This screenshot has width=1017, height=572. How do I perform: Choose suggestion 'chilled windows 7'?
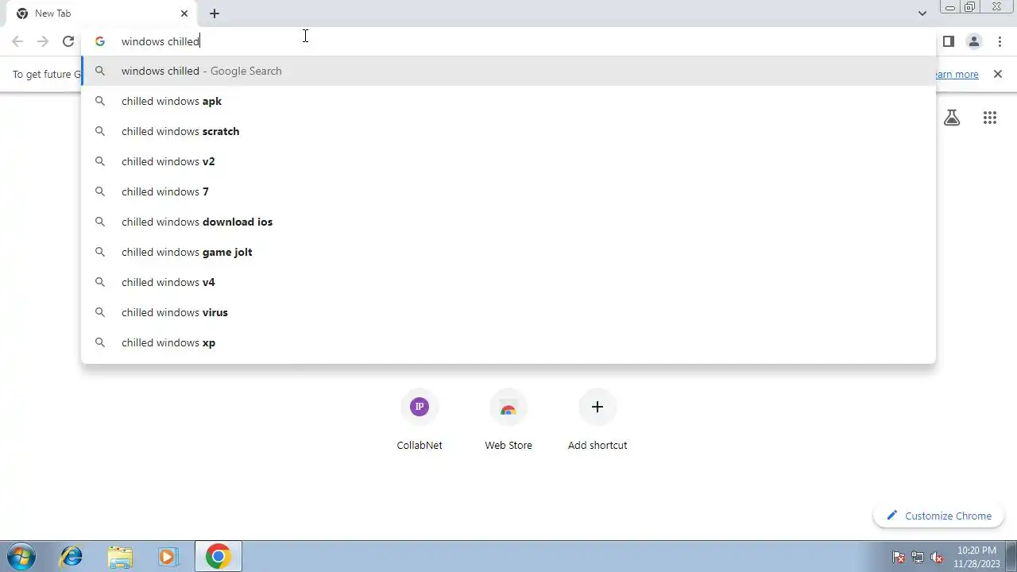(508, 191)
